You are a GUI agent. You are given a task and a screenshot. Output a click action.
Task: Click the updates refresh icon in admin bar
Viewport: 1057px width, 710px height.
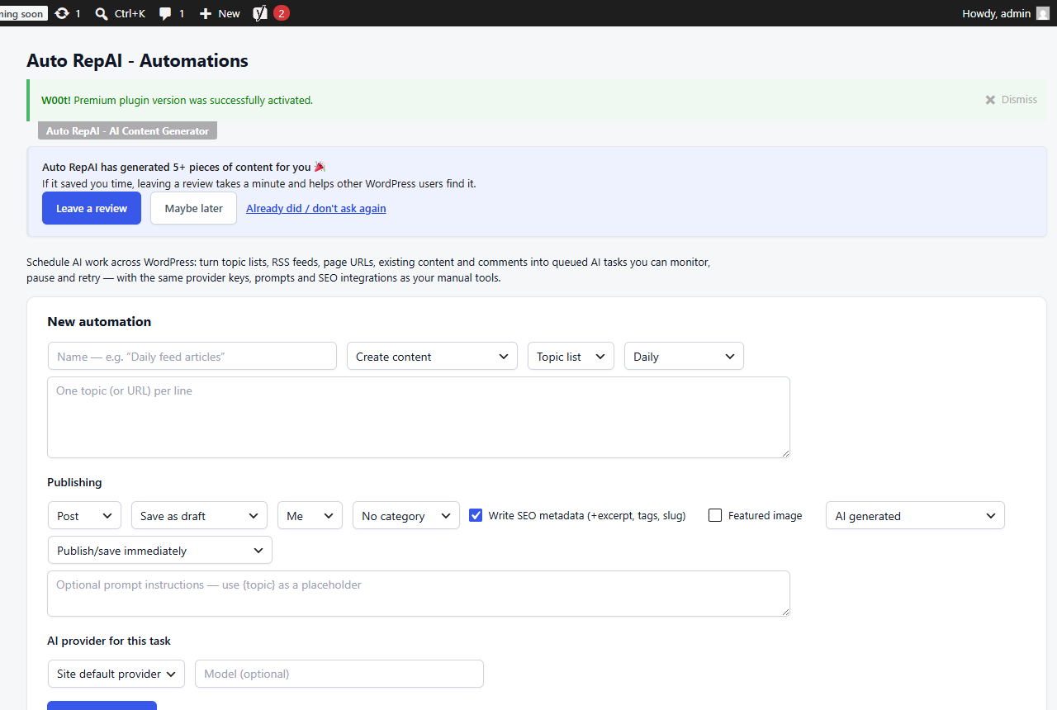pos(62,13)
